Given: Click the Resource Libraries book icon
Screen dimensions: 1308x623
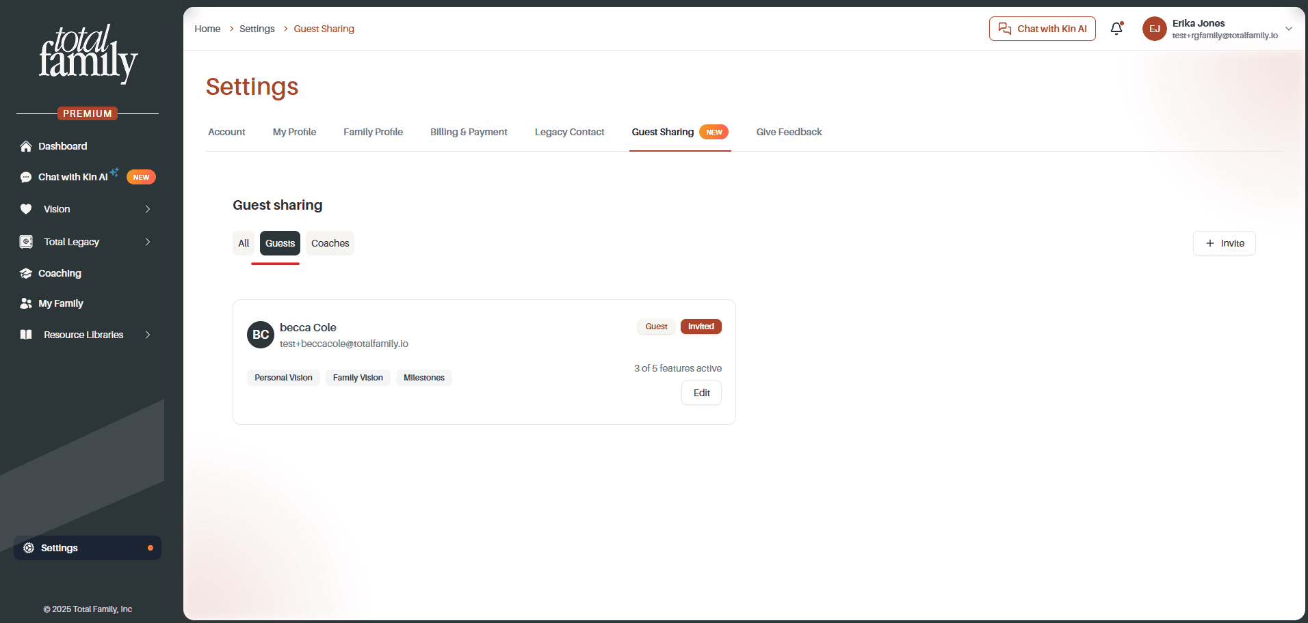Looking at the screenshot, I should tap(26, 335).
